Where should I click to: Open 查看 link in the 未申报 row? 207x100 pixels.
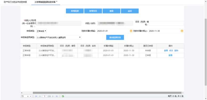pyautogui.click(x=166, y=51)
